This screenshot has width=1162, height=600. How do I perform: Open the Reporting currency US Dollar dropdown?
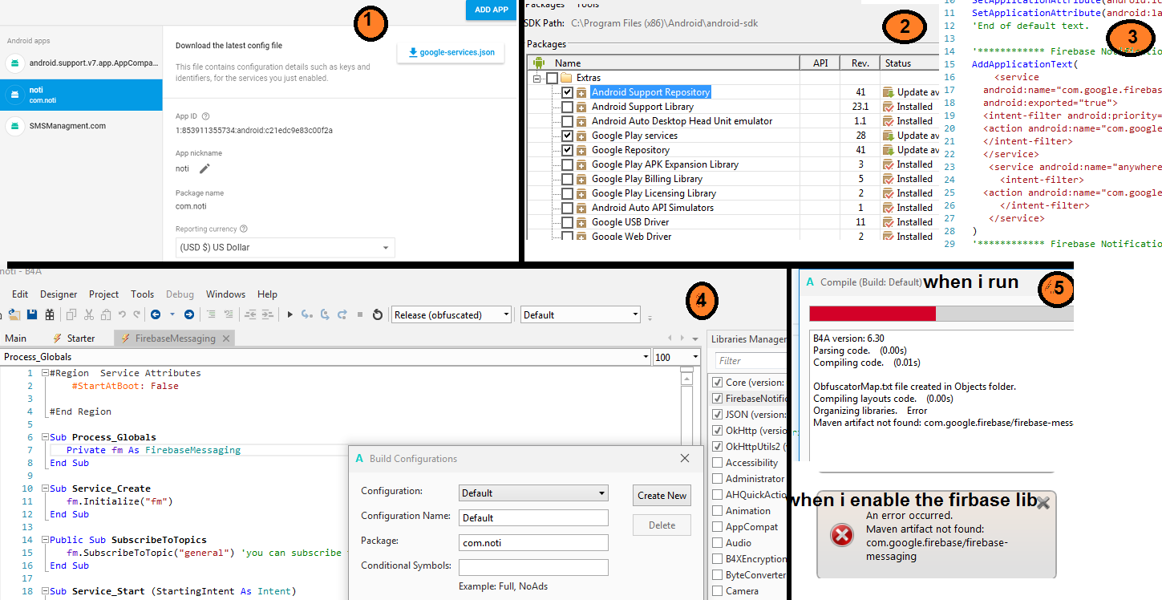[285, 247]
